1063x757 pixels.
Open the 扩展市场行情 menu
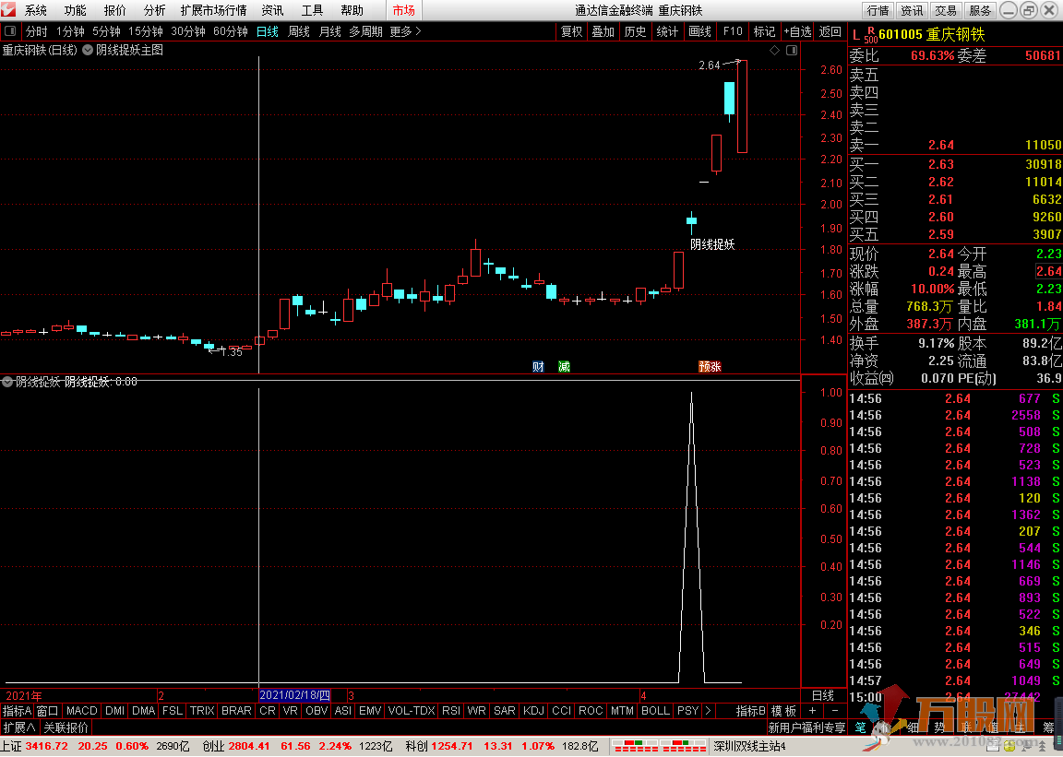pyautogui.click(x=213, y=10)
